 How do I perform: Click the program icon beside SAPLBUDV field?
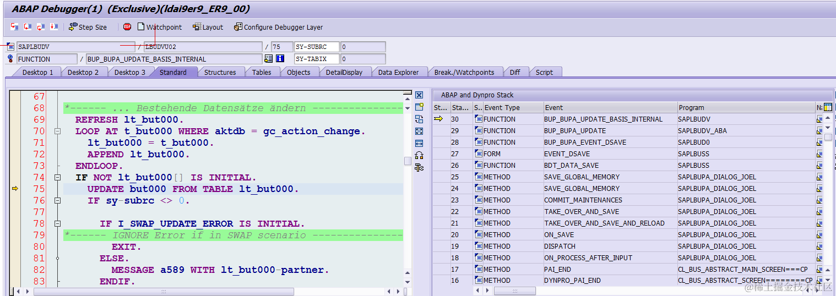(10, 47)
